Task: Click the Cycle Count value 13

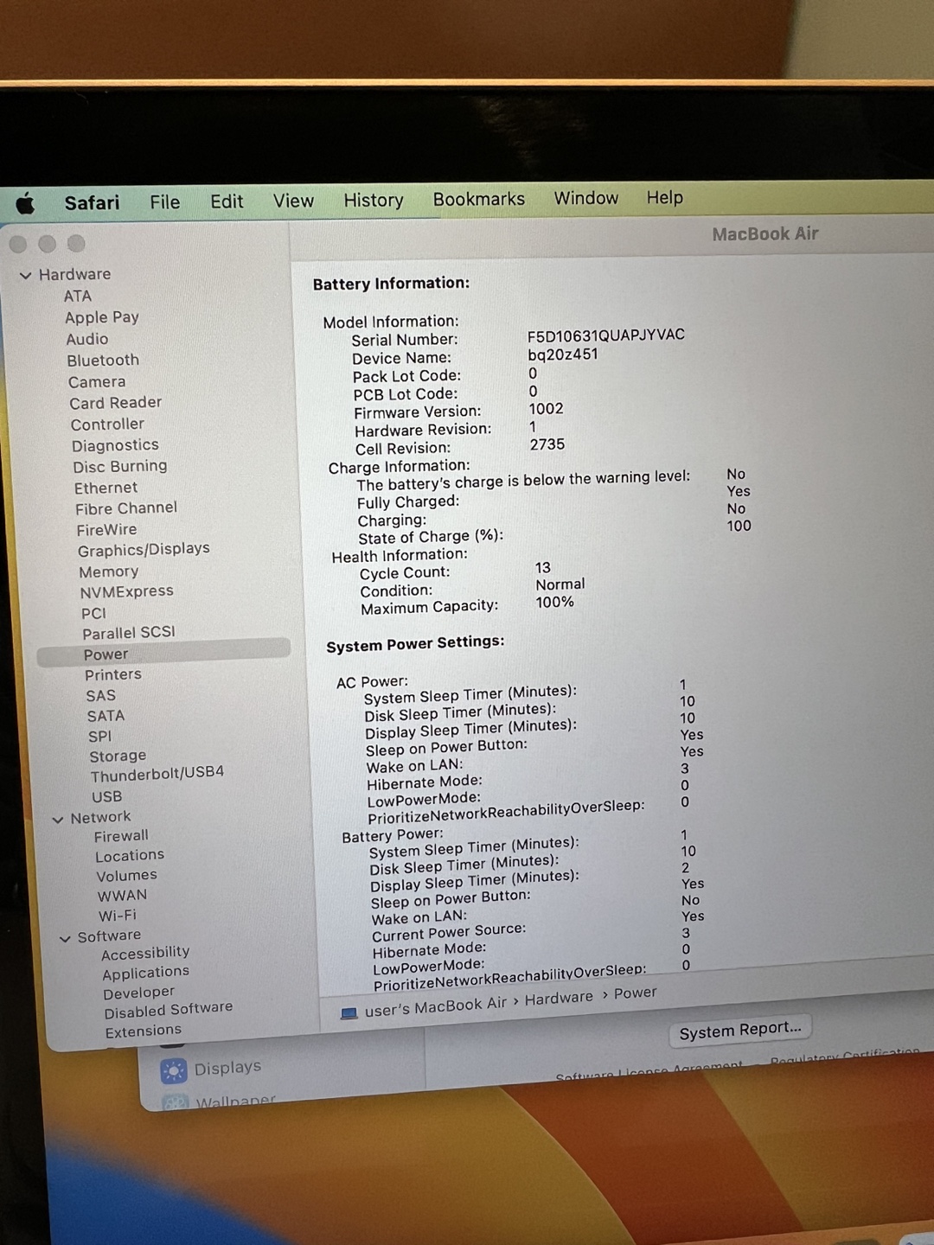Action: tap(543, 568)
